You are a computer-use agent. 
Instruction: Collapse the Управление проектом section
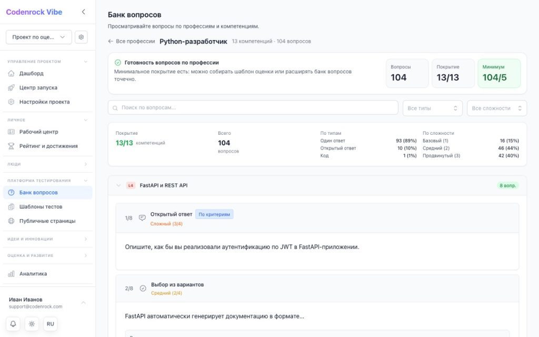86,62
